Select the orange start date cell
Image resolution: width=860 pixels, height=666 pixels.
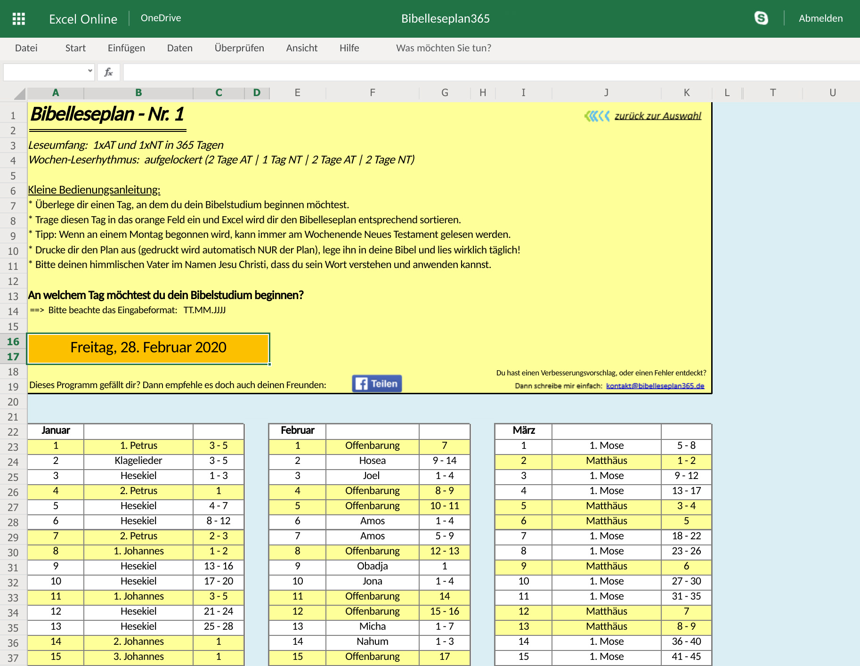148,348
